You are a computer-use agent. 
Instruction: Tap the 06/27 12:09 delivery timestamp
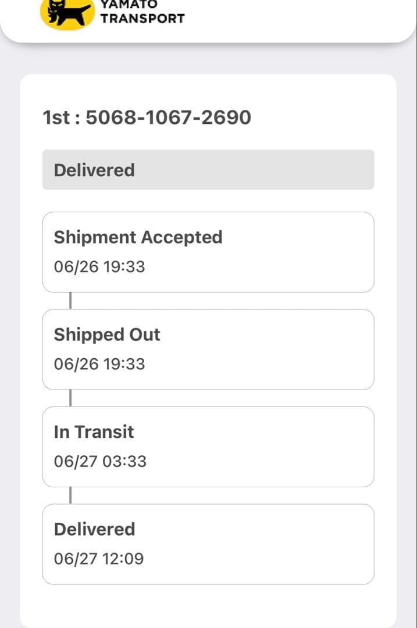[x=99, y=559]
